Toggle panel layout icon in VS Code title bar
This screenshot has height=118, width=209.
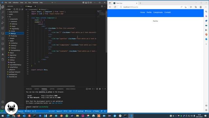point(86,3)
